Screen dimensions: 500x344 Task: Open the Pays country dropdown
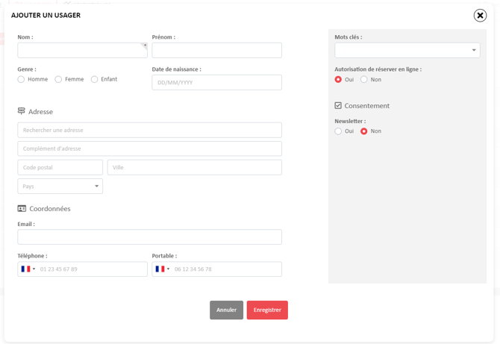coord(60,187)
